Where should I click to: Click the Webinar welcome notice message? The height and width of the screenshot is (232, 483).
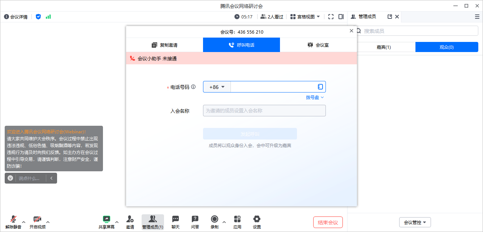54,149
